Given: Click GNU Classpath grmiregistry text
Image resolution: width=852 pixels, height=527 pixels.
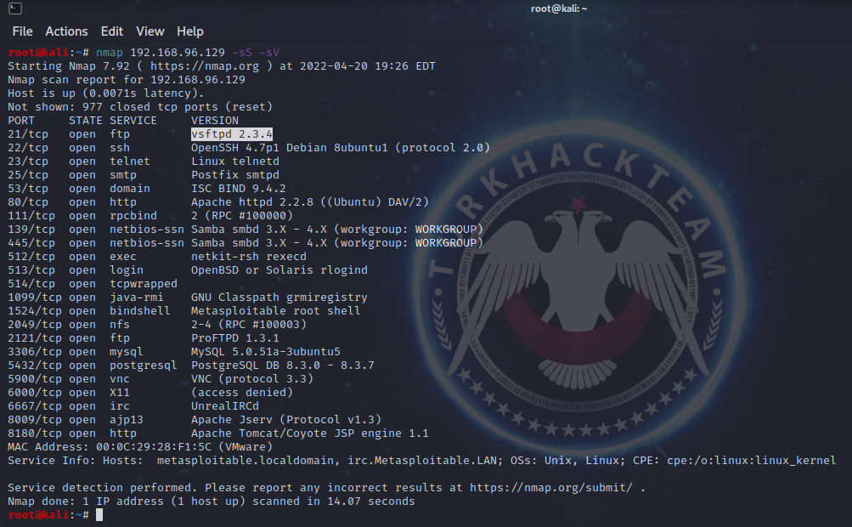Looking at the screenshot, I should (x=279, y=297).
